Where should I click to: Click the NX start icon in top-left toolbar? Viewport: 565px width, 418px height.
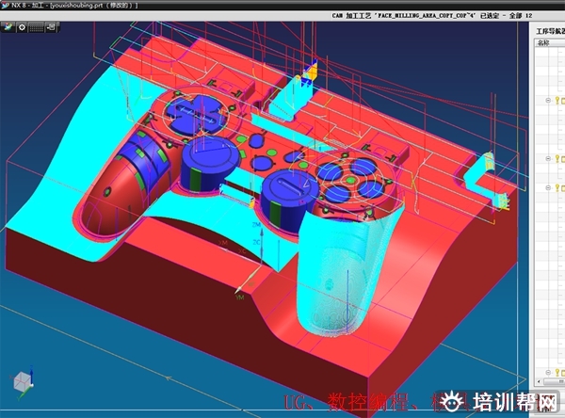click(8, 27)
